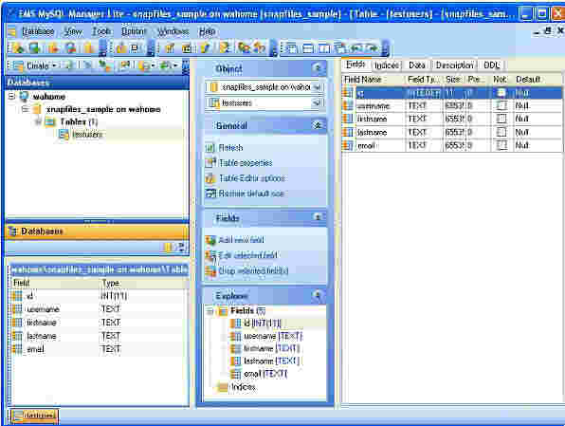
Task: Toggle Not Null checkbox for username field
Action: pos(501,106)
